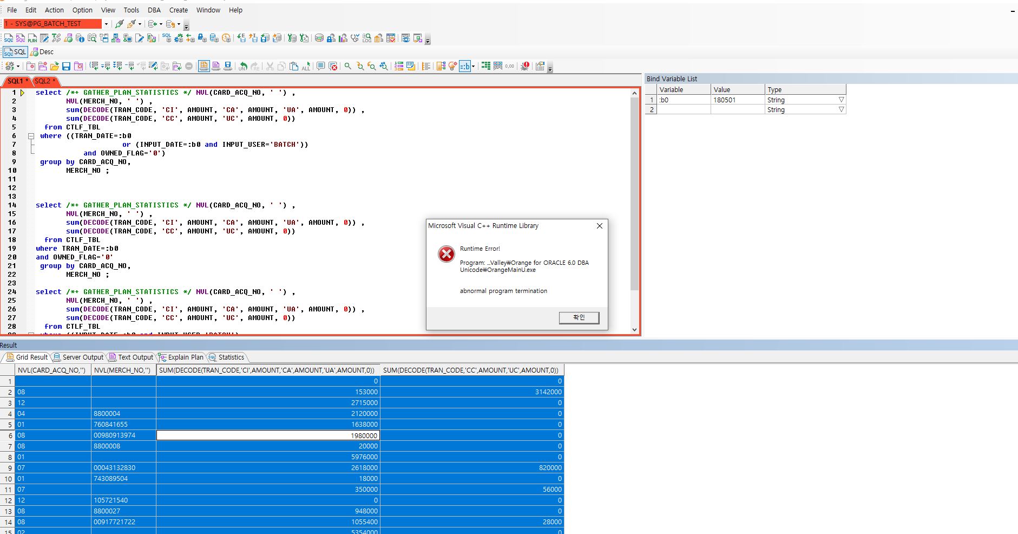Click 확인 button in Runtime Error dialog

[579, 317]
